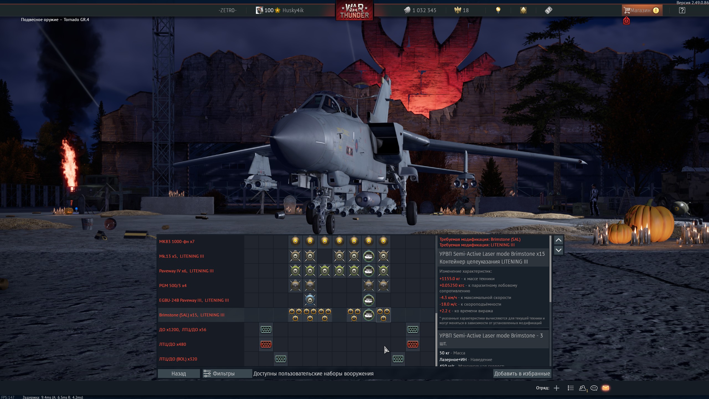This screenshot has height=399, width=709.
Task: Click the description panel vertical scrollbar
Action: click(x=550, y=269)
